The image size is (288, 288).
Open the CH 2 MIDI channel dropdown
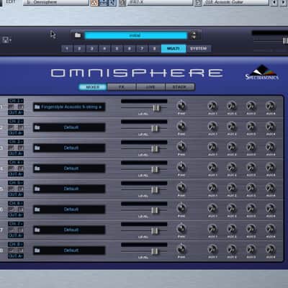16,122
